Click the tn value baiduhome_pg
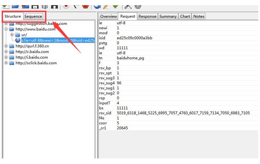This screenshot has height=164, width=260. [x=130, y=58]
